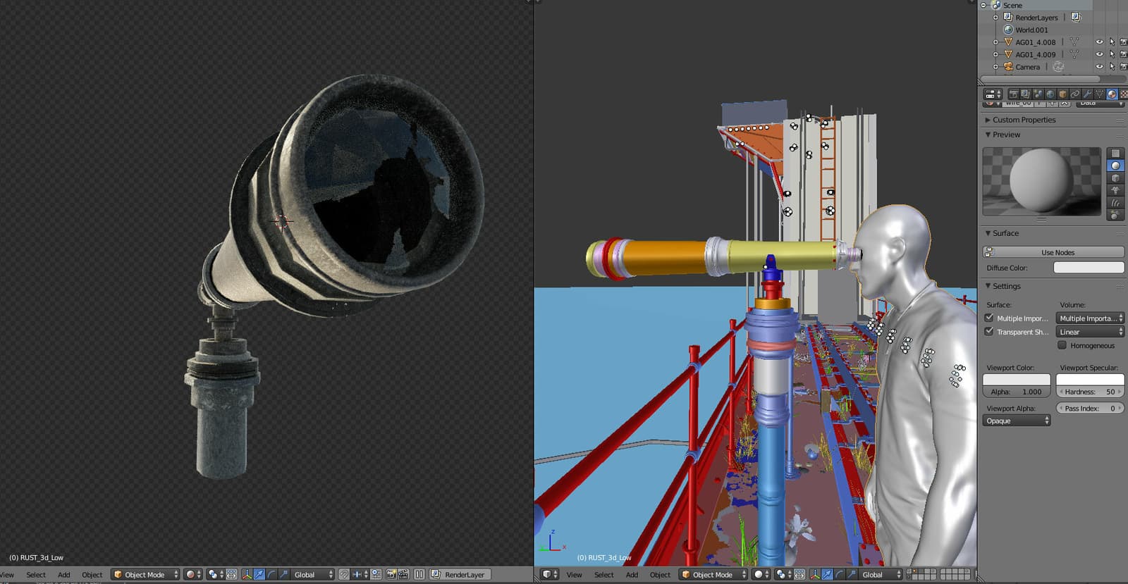
Task: Click the Diffuse Color swatch
Action: click(x=1089, y=268)
